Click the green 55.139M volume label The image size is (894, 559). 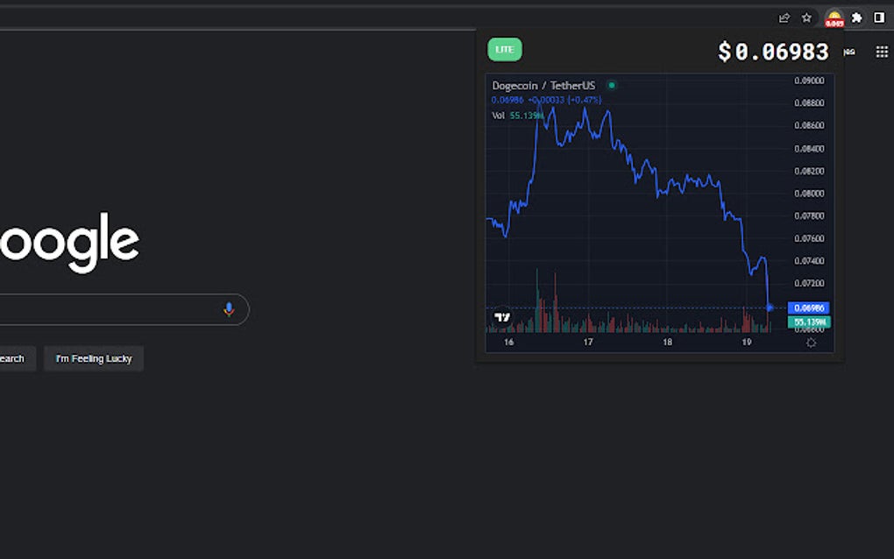808,322
